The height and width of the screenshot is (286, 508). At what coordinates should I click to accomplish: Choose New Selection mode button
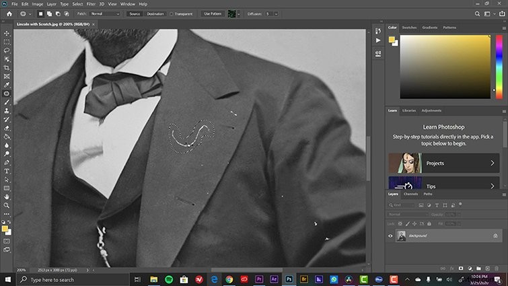click(x=40, y=14)
